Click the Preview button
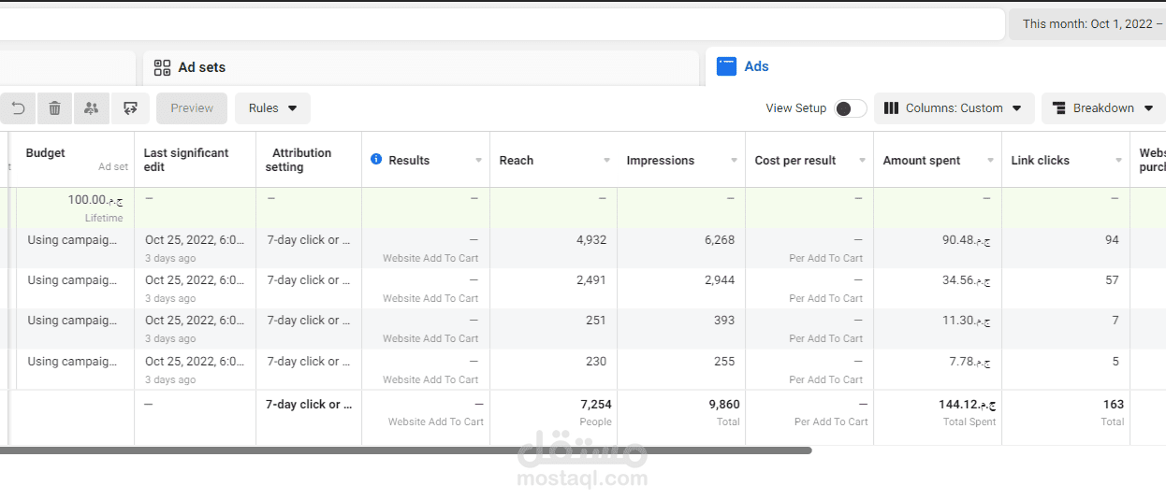This screenshot has height=500, width=1166. pyautogui.click(x=192, y=108)
